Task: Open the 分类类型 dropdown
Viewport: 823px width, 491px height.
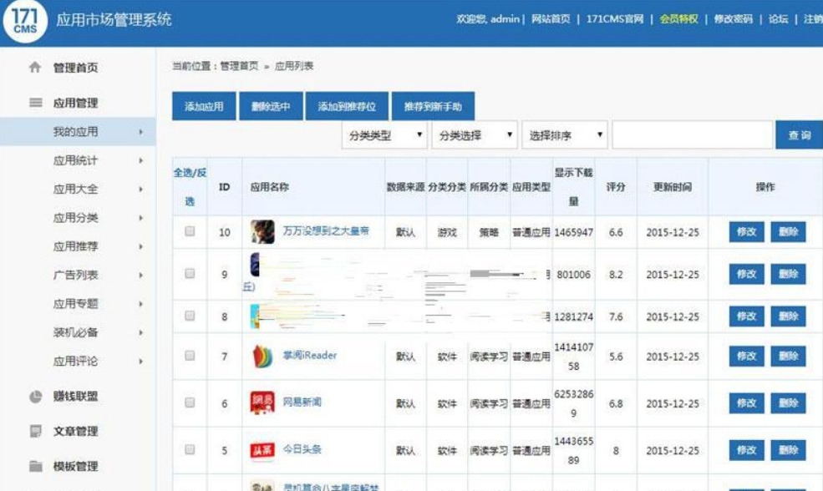Action: coord(384,135)
